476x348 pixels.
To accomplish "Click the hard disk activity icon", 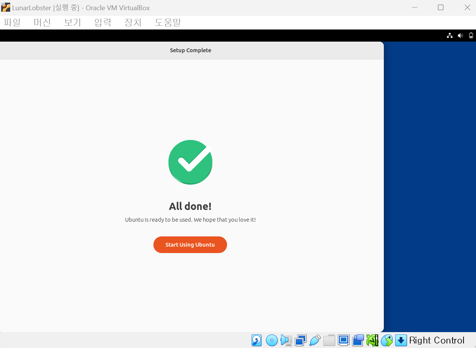I will point(257,340).
